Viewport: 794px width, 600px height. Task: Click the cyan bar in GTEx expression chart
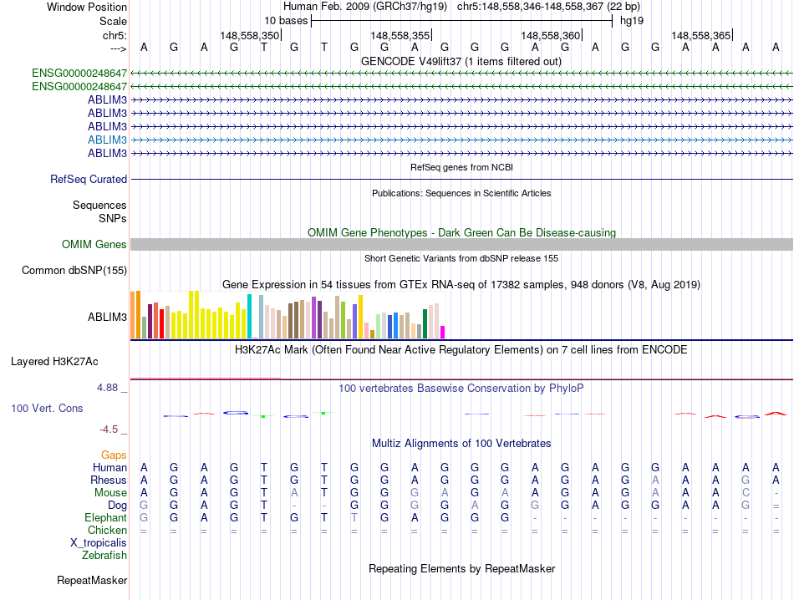pyautogui.click(x=249, y=317)
